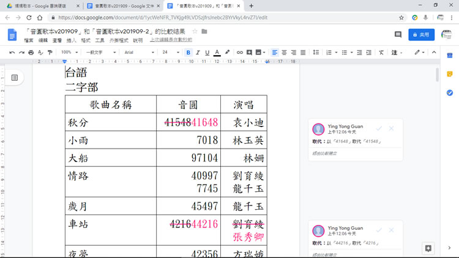Open the 插入 menu

coord(71,40)
